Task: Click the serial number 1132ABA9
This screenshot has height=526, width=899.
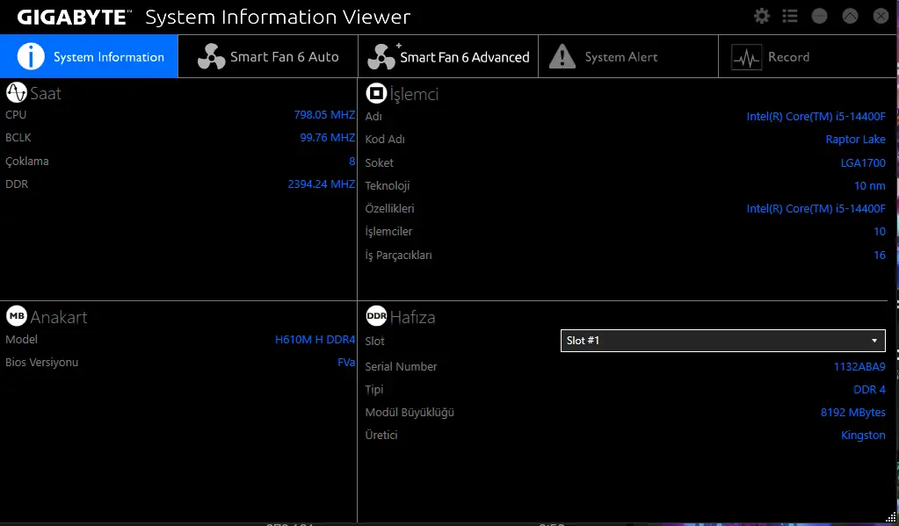Action: click(x=859, y=367)
